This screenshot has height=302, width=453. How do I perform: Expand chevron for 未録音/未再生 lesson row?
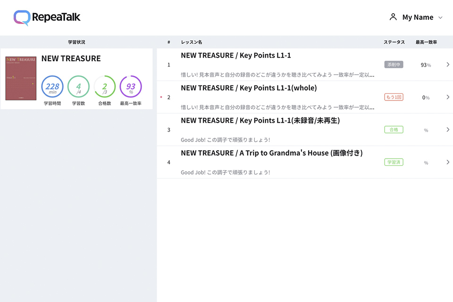coord(448,129)
